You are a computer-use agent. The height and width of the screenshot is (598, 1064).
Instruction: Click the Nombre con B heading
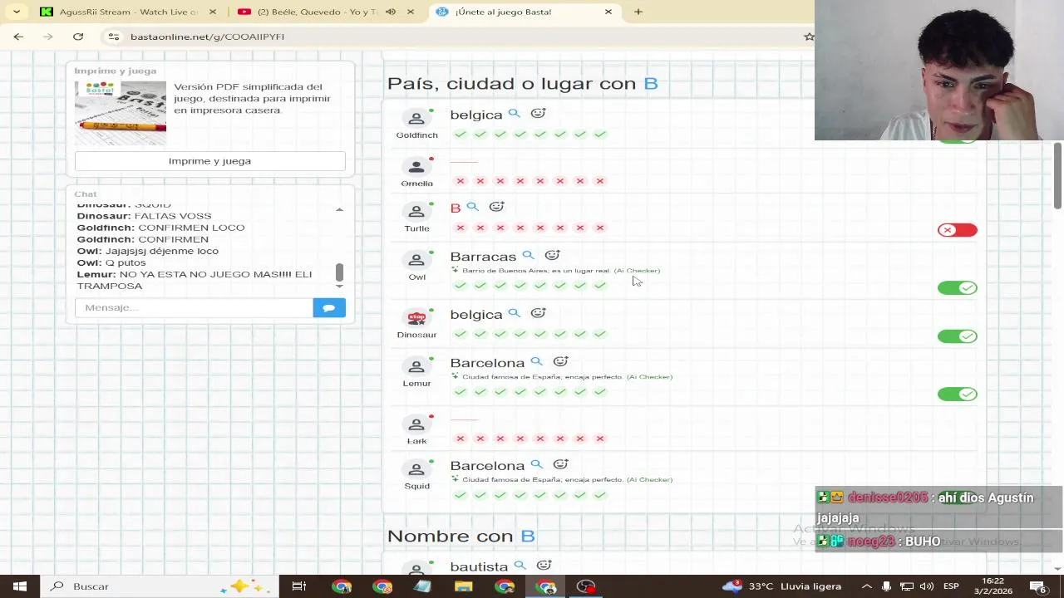click(461, 536)
